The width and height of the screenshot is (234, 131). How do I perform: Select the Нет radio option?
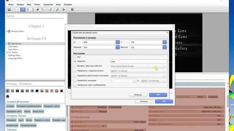[x=75, y=57]
